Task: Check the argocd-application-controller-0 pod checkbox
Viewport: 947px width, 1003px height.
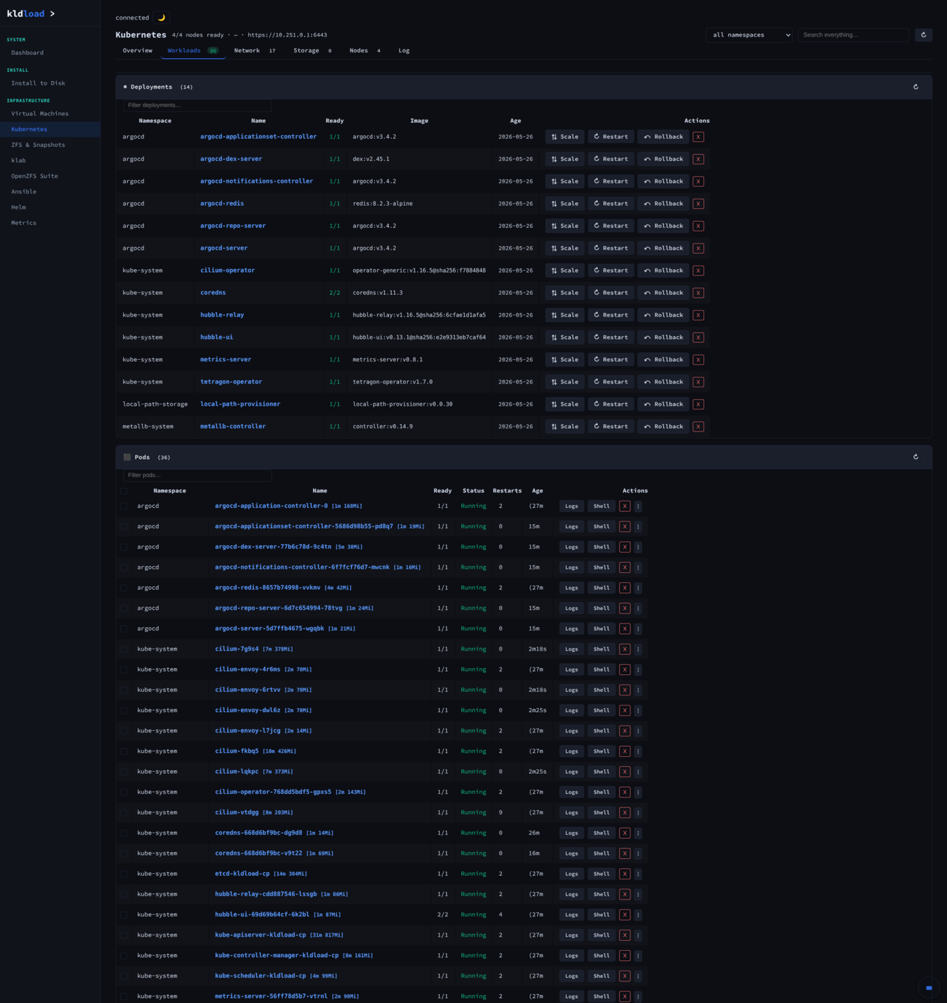Action: pos(124,506)
